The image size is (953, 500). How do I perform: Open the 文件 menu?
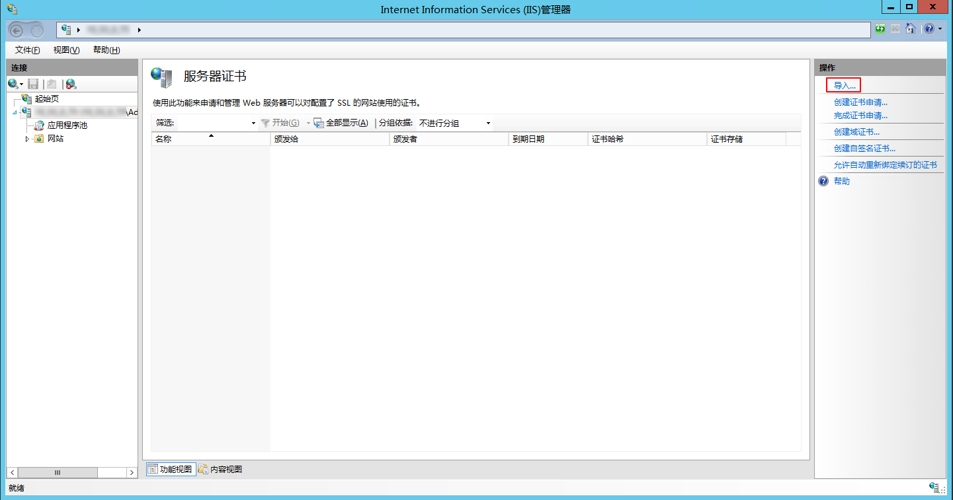[x=27, y=50]
